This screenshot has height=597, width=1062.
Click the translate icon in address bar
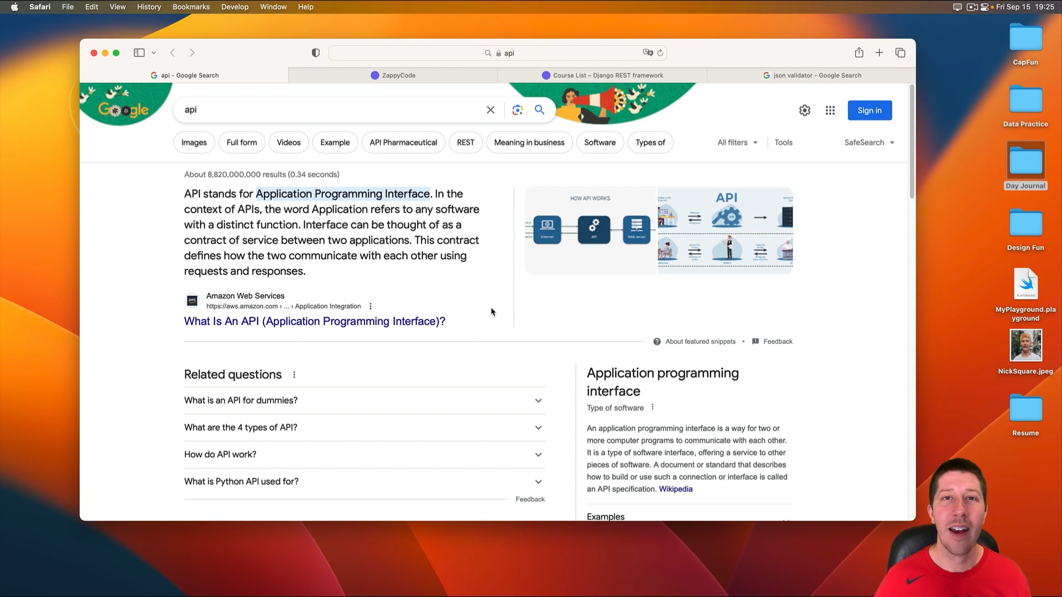click(x=648, y=53)
